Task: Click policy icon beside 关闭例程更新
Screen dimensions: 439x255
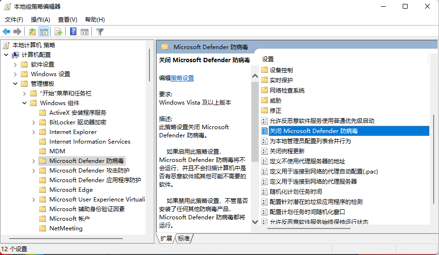Action: (x=264, y=151)
